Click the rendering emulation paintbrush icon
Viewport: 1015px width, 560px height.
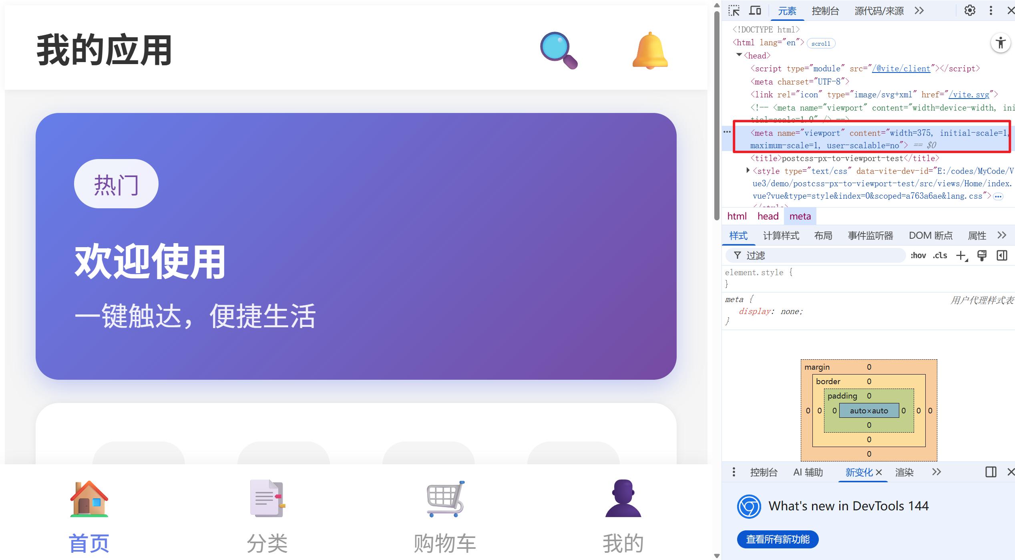[x=982, y=256]
